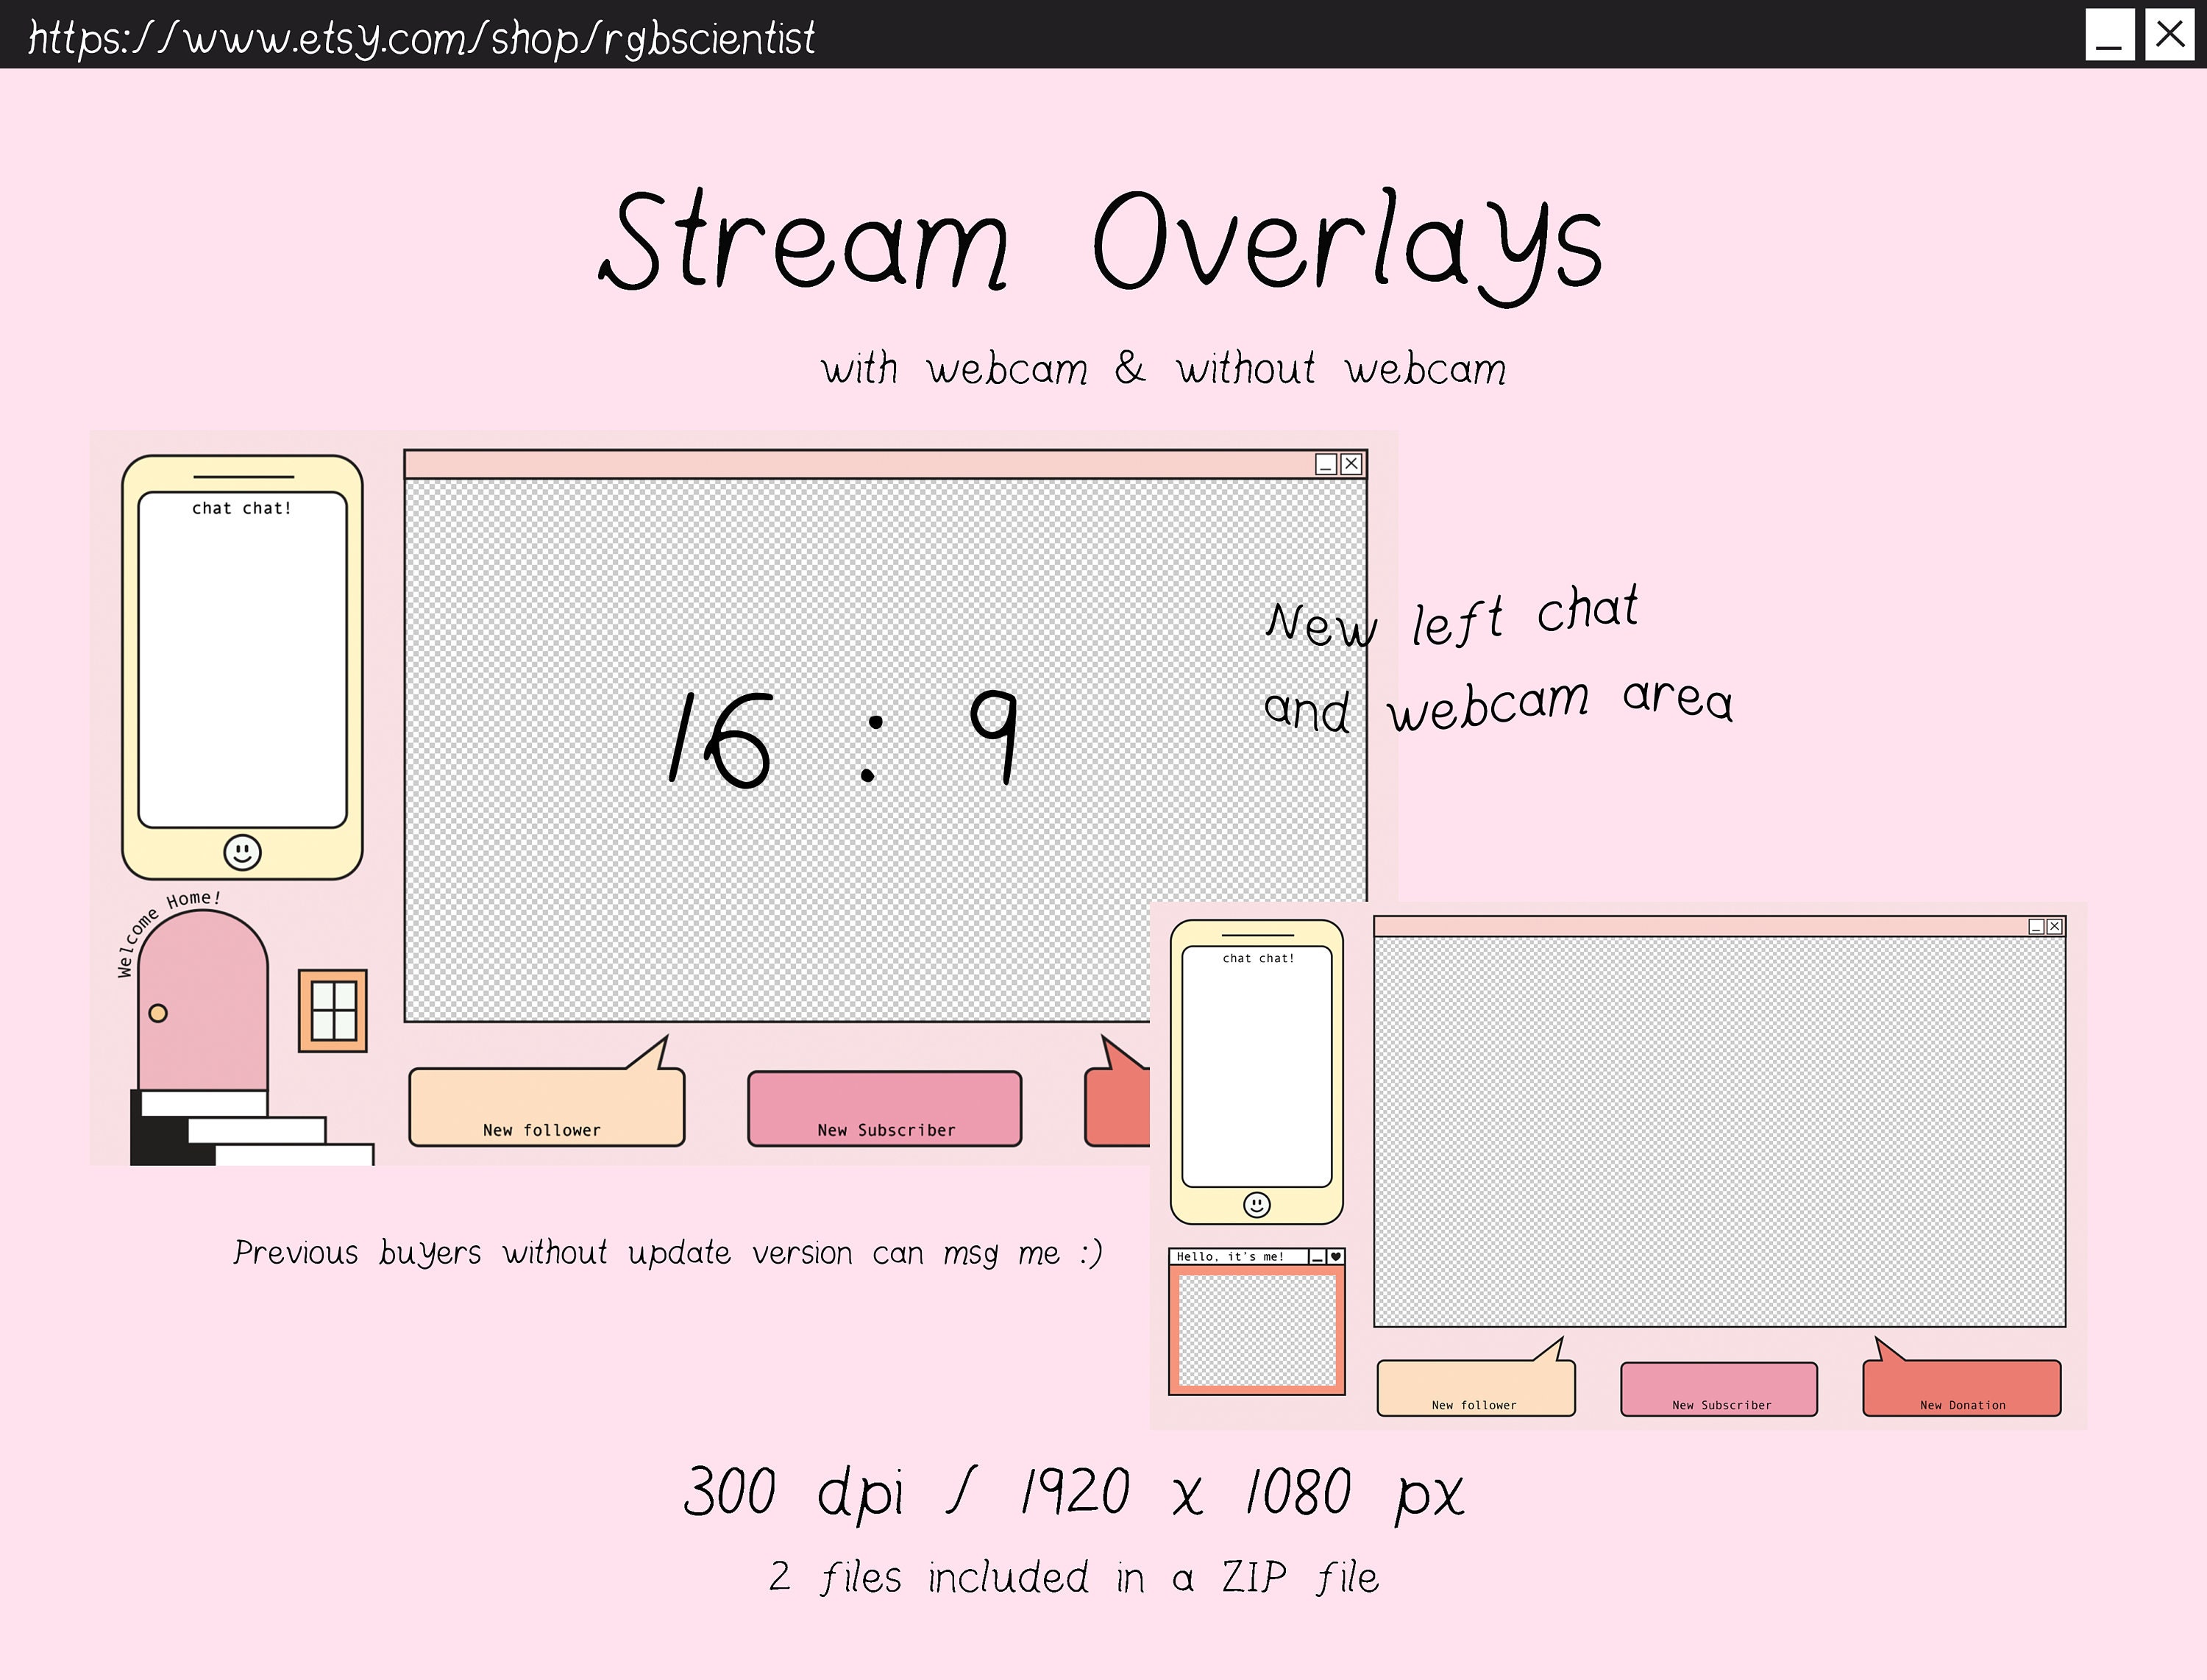Minimize the 16:9 overlay window

(1324, 464)
